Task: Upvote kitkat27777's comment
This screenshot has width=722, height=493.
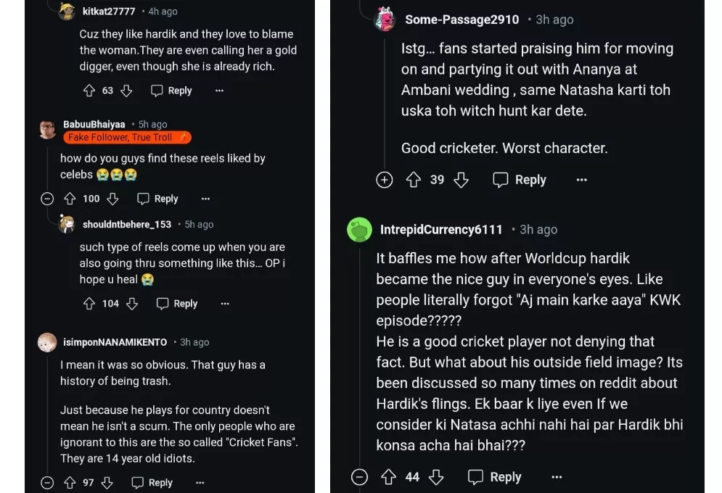Action: point(89,91)
